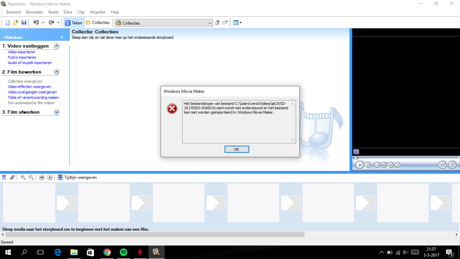Image resolution: width=460 pixels, height=259 pixels.
Task: Open Spotify from the taskbar
Action: tap(124, 252)
